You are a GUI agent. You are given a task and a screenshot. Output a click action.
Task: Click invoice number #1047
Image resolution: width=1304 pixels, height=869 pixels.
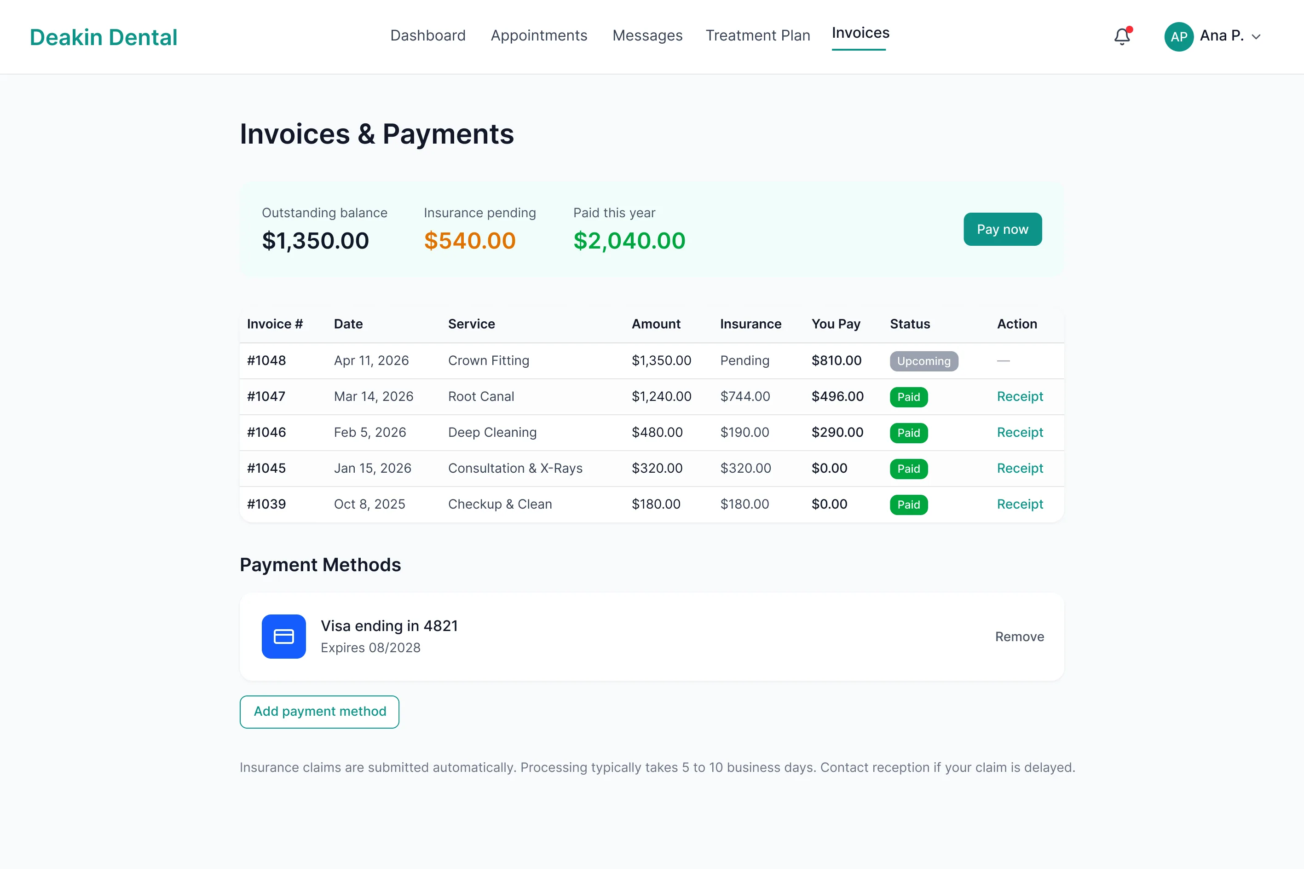click(266, 396)
